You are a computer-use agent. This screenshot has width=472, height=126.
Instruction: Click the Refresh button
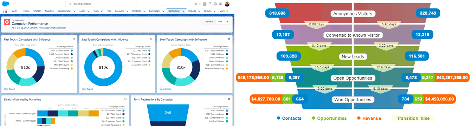[x=209, y=22]
